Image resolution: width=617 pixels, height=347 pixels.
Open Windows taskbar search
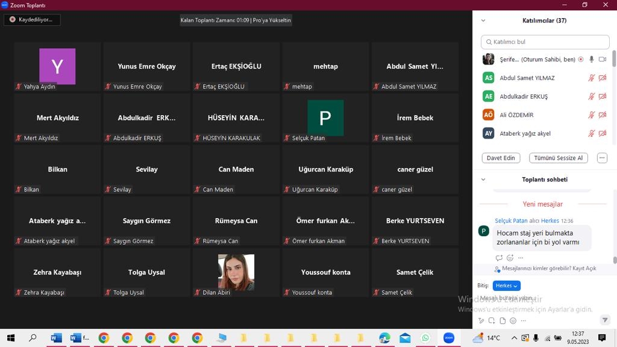[x=33, y=338]
